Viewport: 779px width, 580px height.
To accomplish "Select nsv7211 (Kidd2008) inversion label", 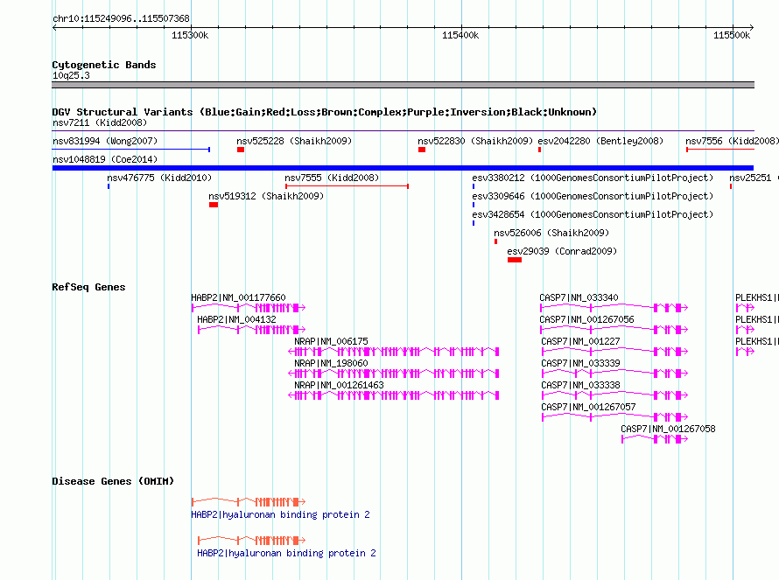I will (x=100, y=122).
